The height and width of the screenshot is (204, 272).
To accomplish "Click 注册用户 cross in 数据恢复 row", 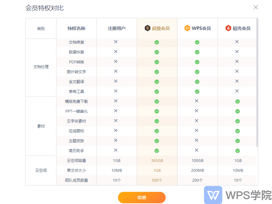I will (x=116, y=52).
